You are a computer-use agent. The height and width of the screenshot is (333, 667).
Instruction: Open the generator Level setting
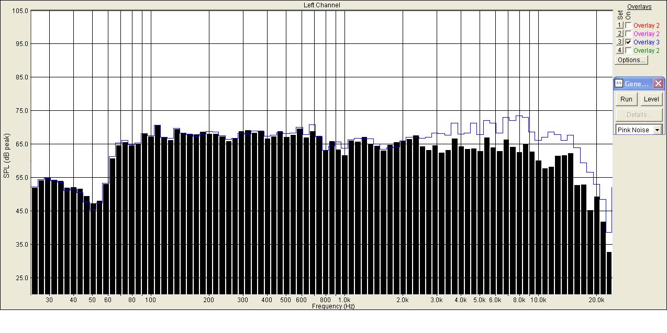(651, 99)
